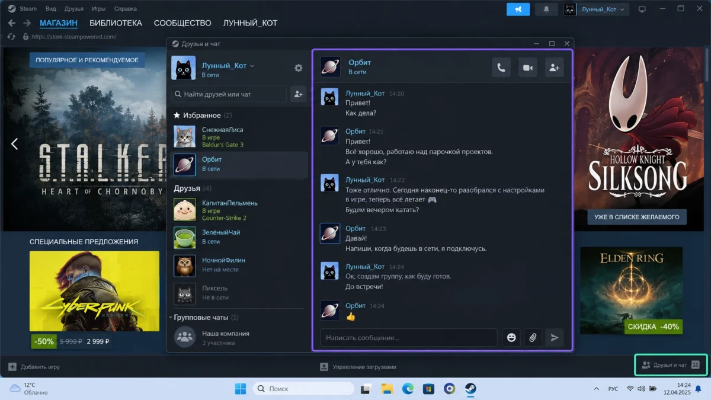Click the Steam announcements megaphone button
This screenshot has height=400, width=711.
click(518, 9)
